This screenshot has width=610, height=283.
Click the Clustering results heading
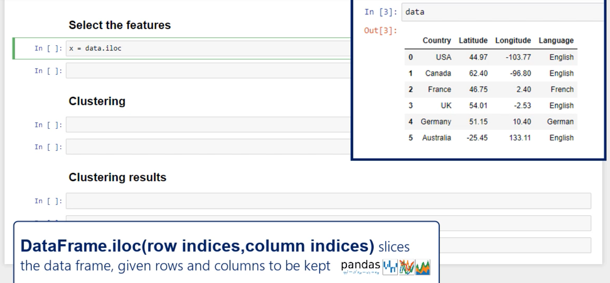tap(117, 178)
